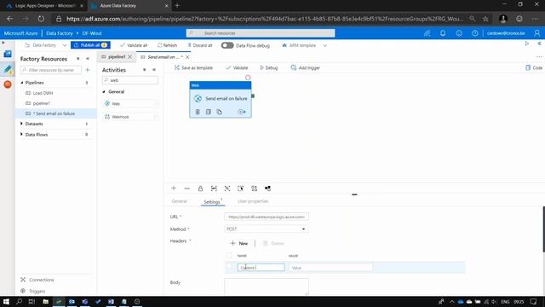Add output arrow on web activity

242,112
